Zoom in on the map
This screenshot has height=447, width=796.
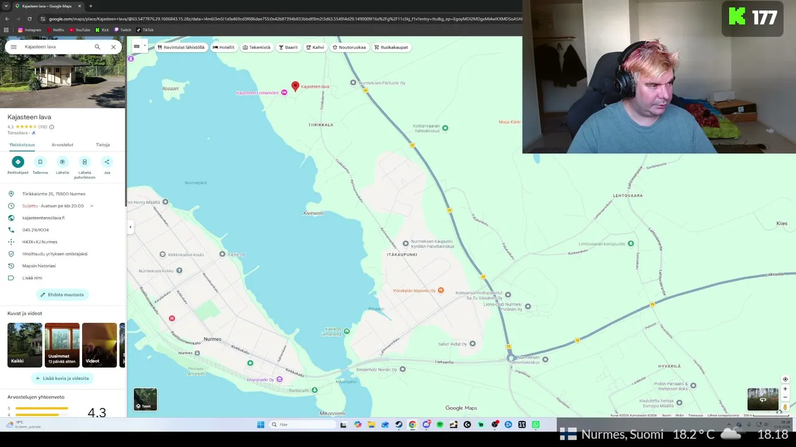(785, 389)
